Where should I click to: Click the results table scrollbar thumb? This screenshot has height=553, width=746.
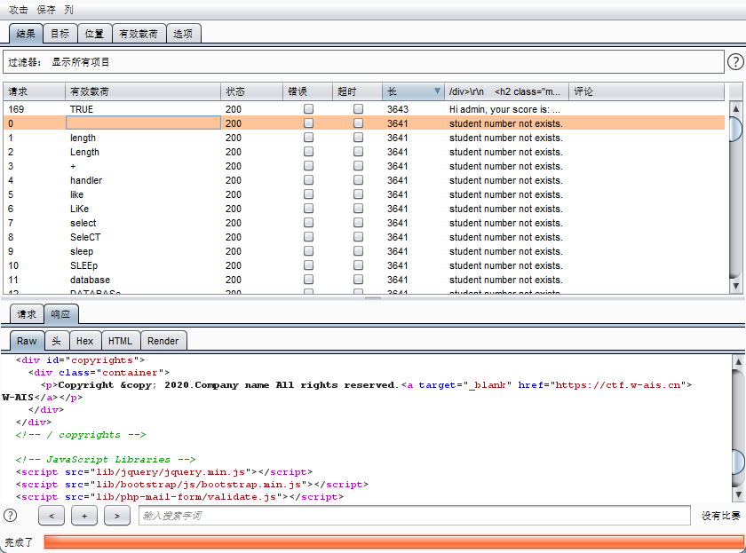[735, 129]
